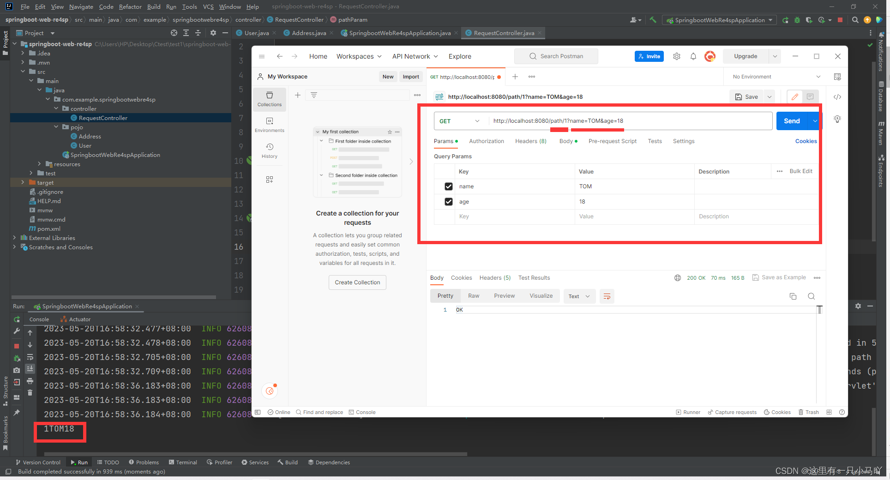The width and height of the screenshot is (890, 480).
Task: Open the Terminal tool window tab
Action: [x=182, y=462]
